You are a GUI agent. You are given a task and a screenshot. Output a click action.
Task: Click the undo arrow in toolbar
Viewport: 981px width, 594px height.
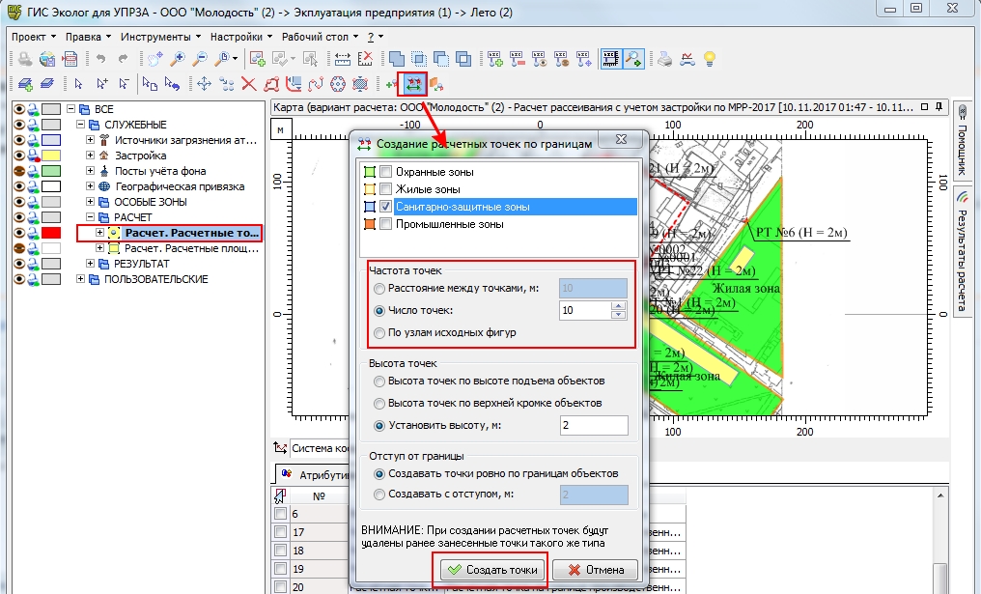coord(101,59)
